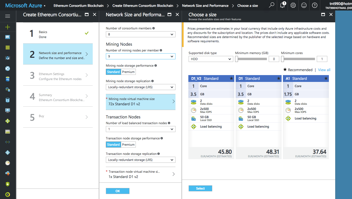Collapse portal menu chevron beside Microsoft Azure
The image size is (352, 199).
click(x=44, y=6)
